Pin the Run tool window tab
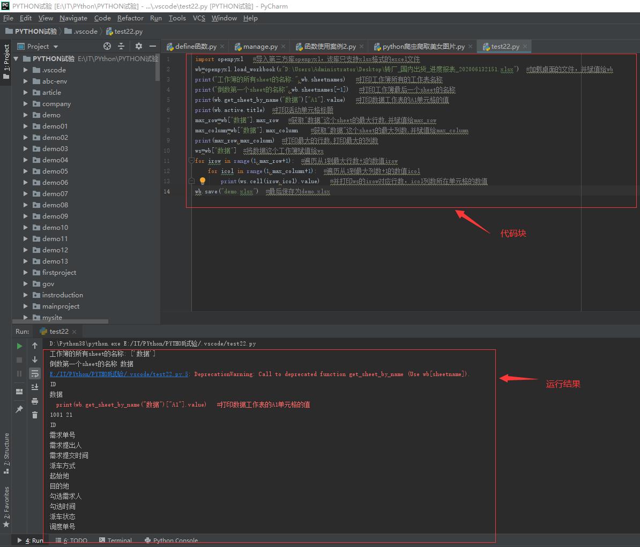 [x=19, y=408]
